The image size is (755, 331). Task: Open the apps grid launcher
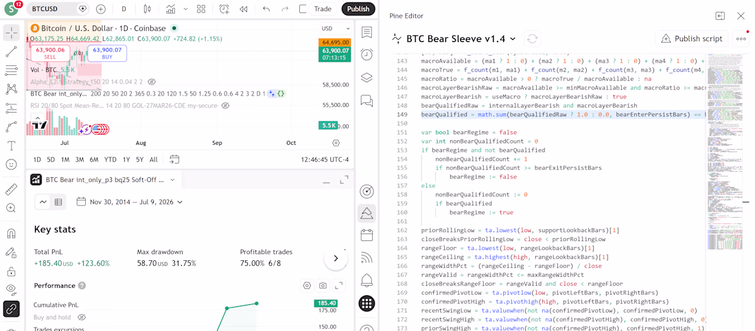tap(367, 303)
